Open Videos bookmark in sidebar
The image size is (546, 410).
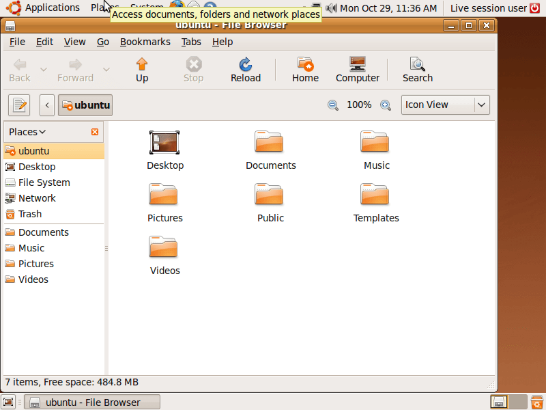pyautogui.click(x=54, y=279)
